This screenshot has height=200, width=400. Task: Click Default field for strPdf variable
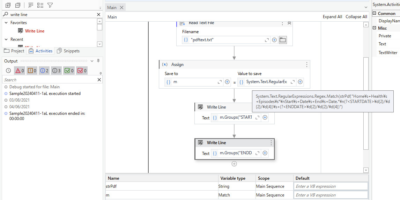tap(331, 186)
